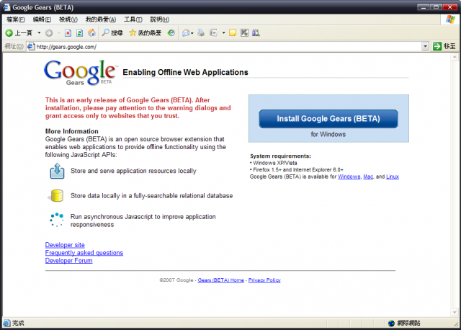Click the 'System requirements:' label
The height and width of the screenshot is (330, 461).
280,156
